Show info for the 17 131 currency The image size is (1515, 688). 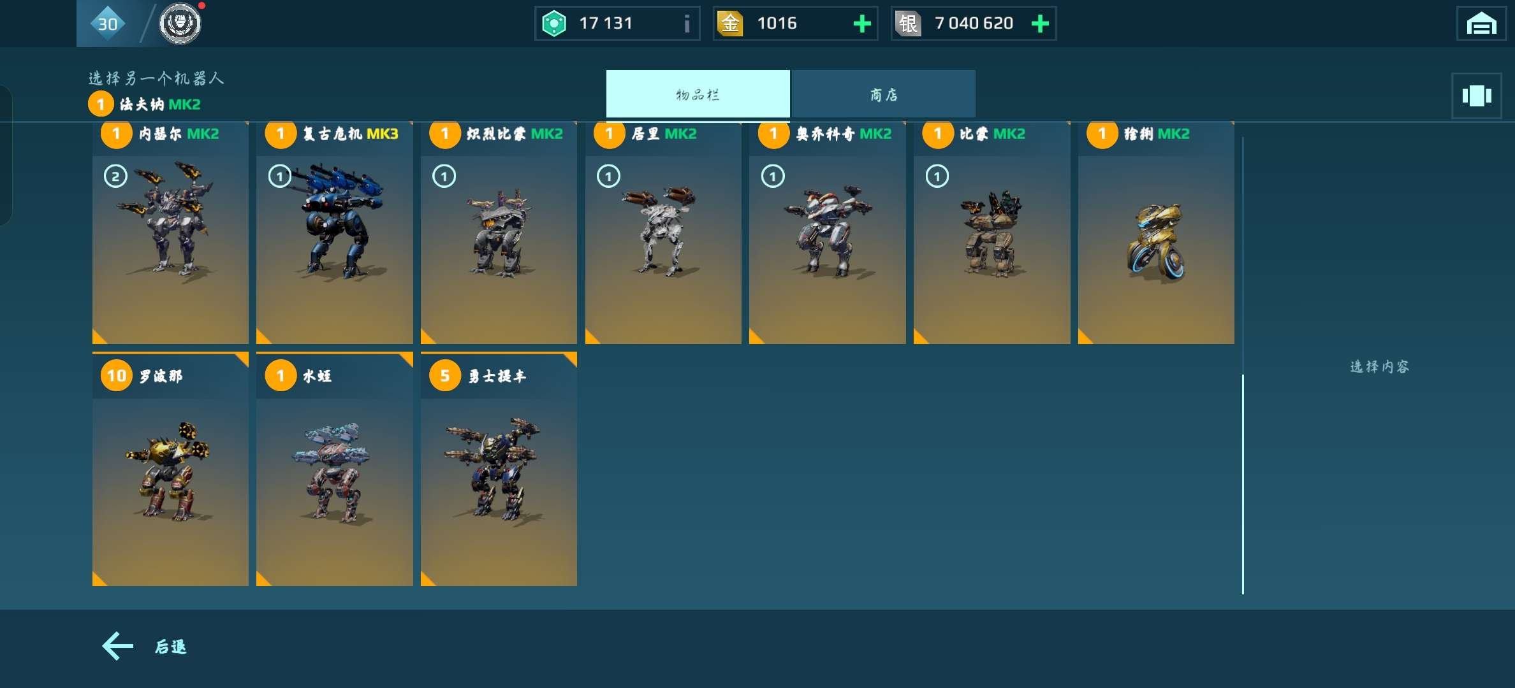[x=687, y=24]
